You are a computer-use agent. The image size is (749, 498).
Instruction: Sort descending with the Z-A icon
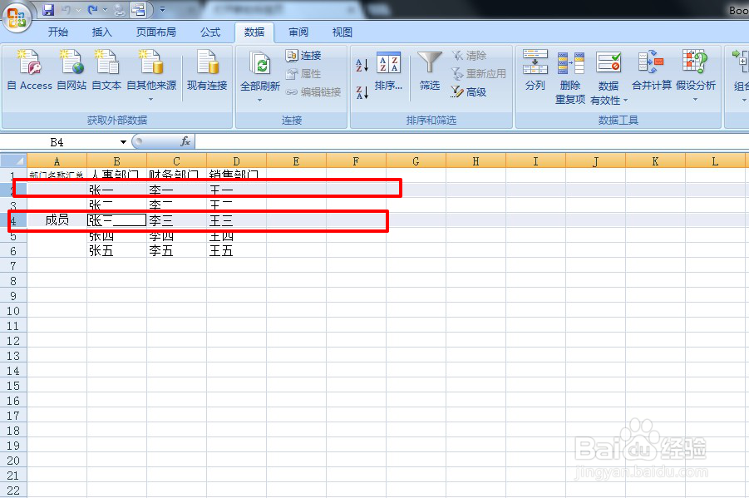(362, 91)
